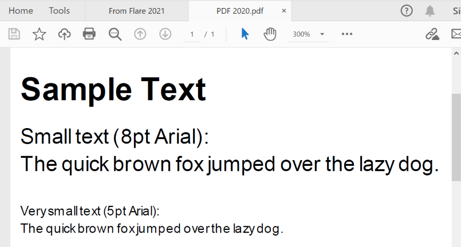
Task: Star this file as a favorite
Action: pos(39,34)
